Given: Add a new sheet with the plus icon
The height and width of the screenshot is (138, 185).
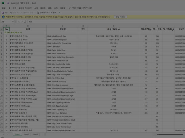Looking at the screenshot, I should (x=45, y=134).
